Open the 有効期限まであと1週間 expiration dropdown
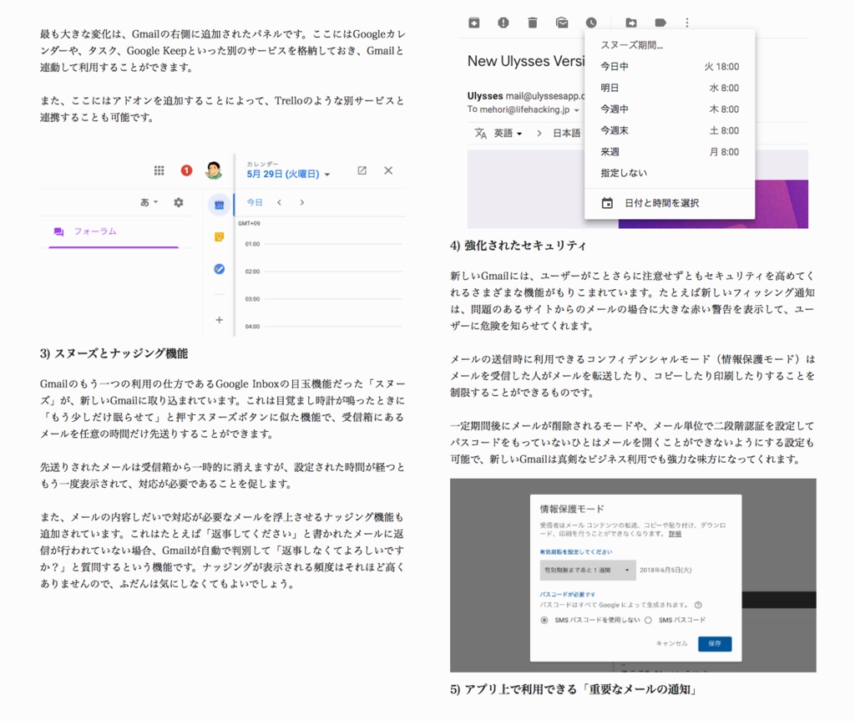Viewport: 855px width, 721px height. click(588, 569)
